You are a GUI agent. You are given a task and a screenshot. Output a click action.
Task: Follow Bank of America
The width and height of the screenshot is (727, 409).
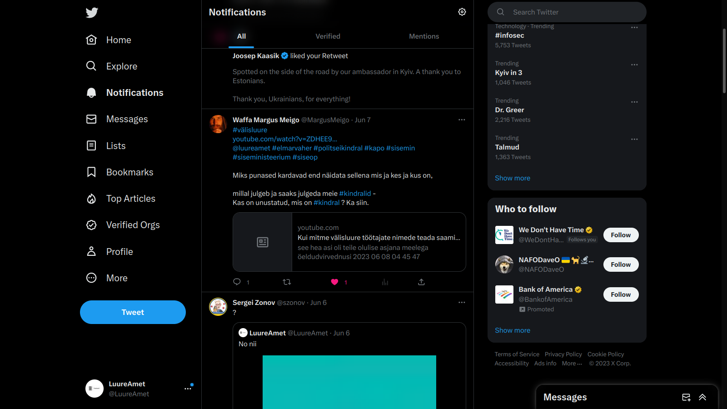click(x=621, y=294)
